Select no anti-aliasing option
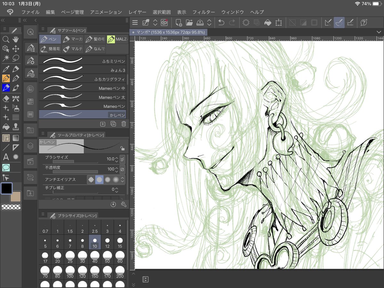The image size is (384, 288). pyautogui.click(x=91, y=180)
